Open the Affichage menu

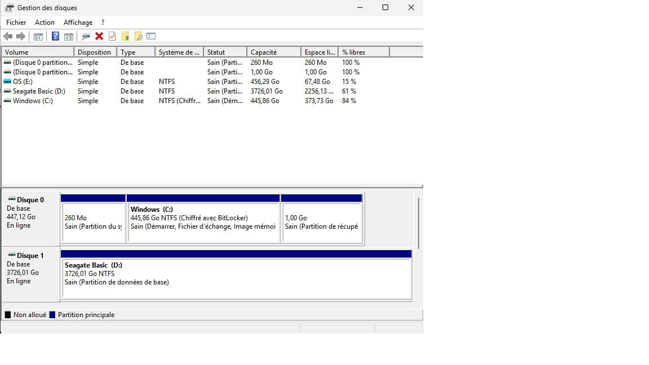(x=78, y=23)
